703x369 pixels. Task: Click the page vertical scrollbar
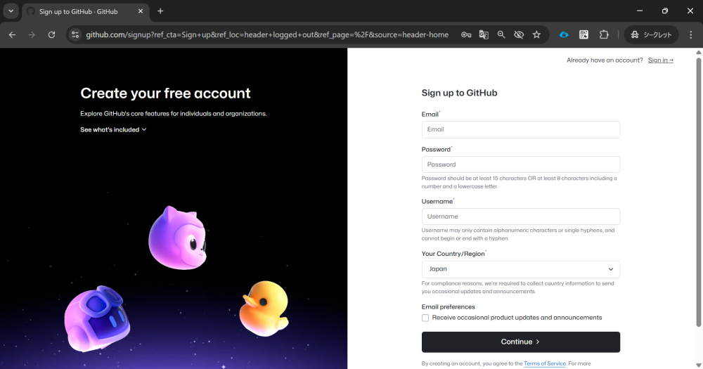pos(698,193)
